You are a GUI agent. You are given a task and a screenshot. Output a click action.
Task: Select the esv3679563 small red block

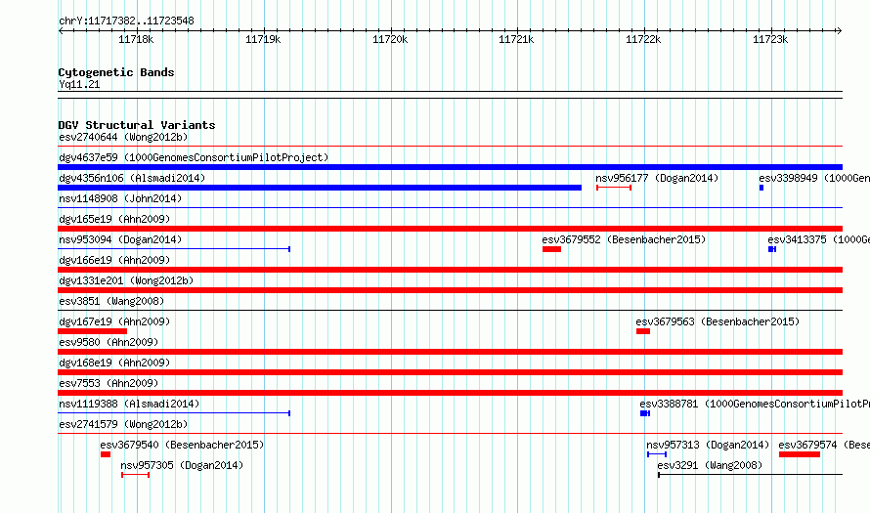(643, 331)
